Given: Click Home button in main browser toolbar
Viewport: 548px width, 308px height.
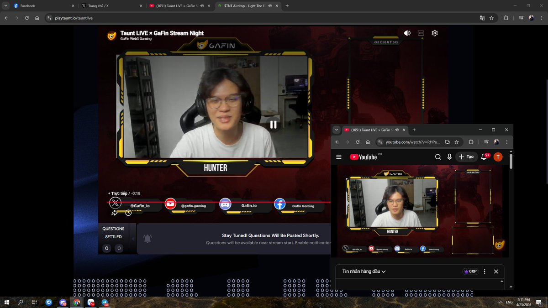Looking at the screenshot, I should [37, 18].
